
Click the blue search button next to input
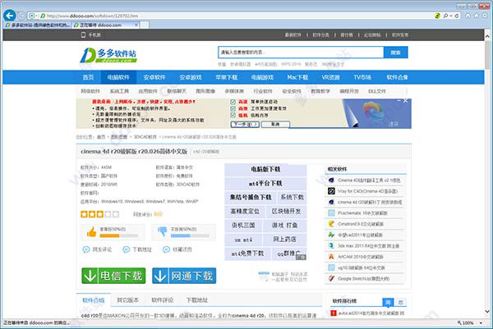coord(395,53)
